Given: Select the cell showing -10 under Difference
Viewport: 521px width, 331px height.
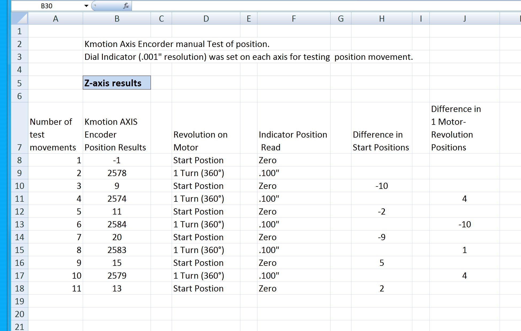Looking at the screenshot, I should coord(381,186).
